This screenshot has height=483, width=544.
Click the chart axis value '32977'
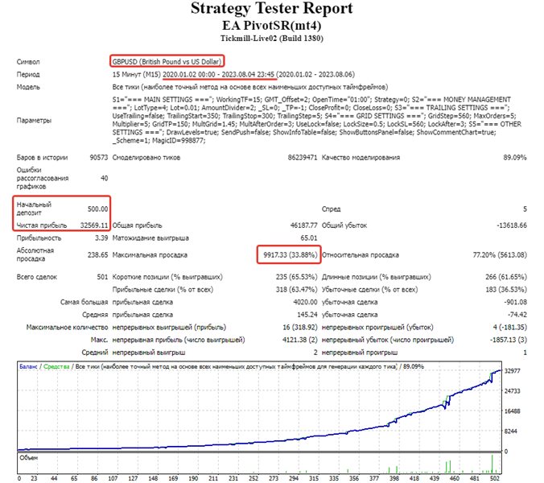click(x=512, y=371)
